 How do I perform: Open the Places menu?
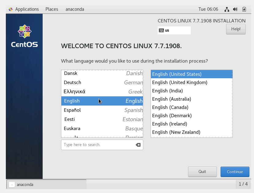point(52,9)
